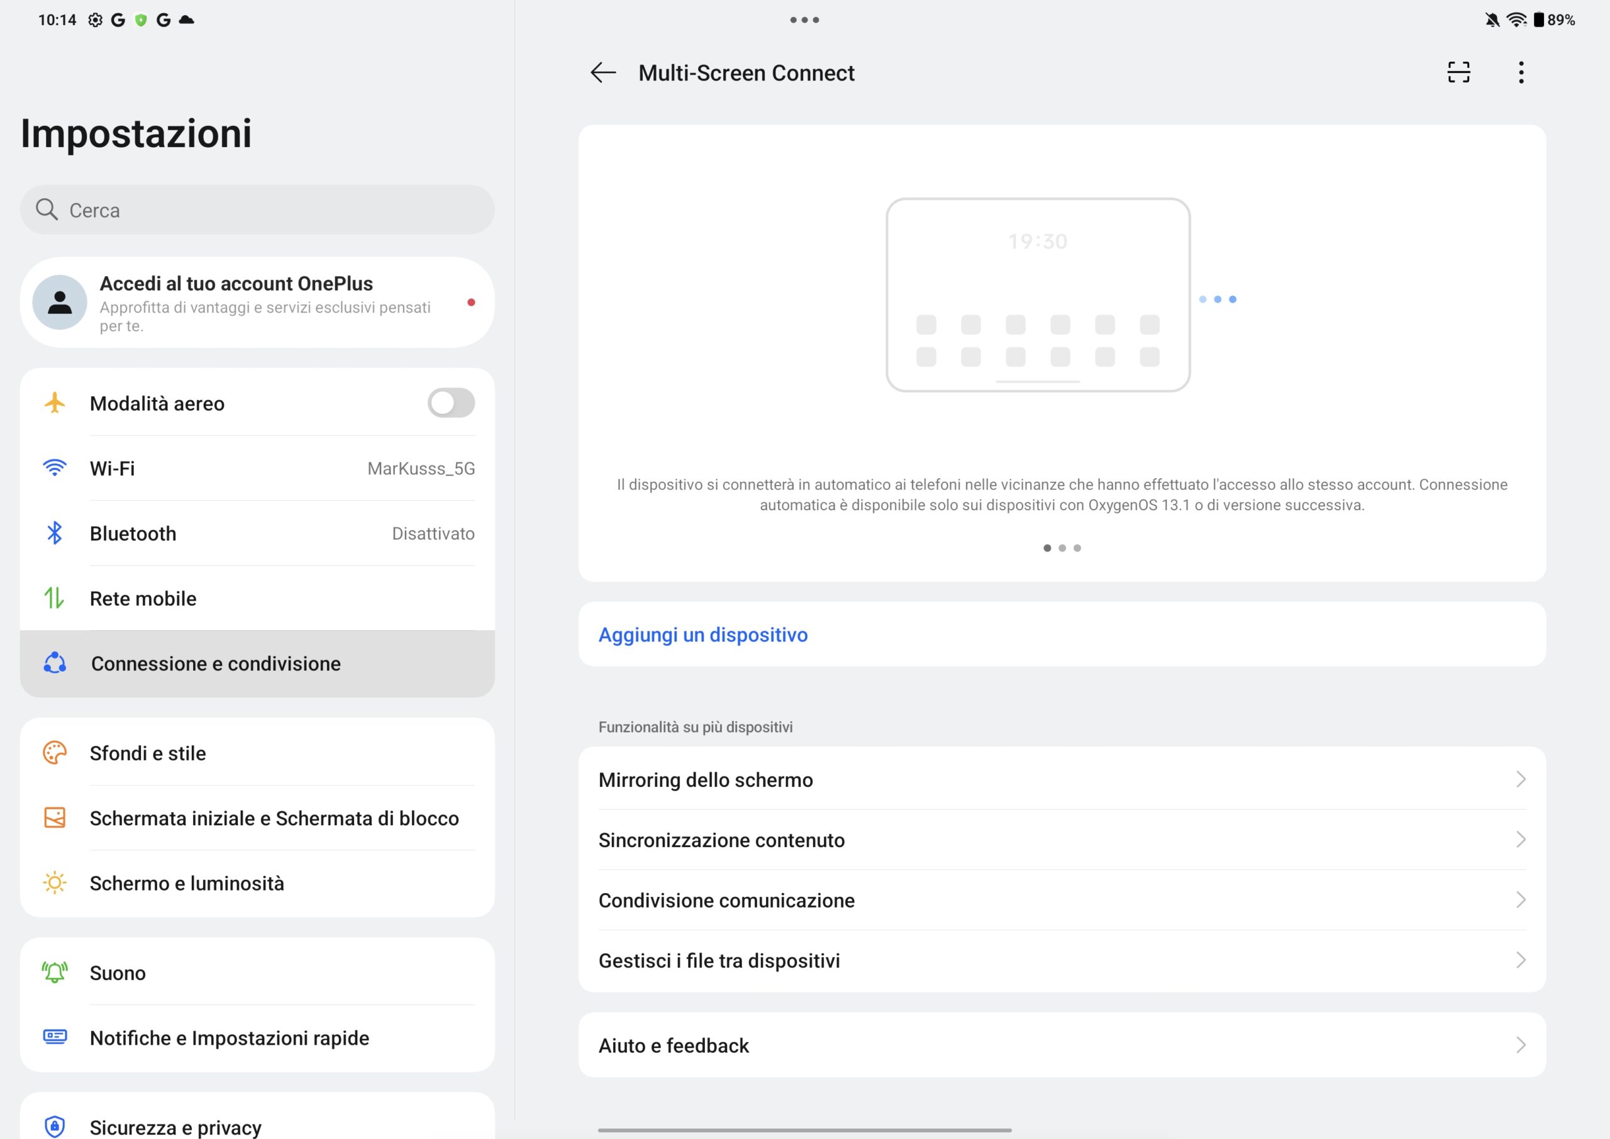Image resolution: width=1610 pixels, height=1139 pixels.
Task: Tap Aggiungi un dispositivo
Action: coord(1062,634)
